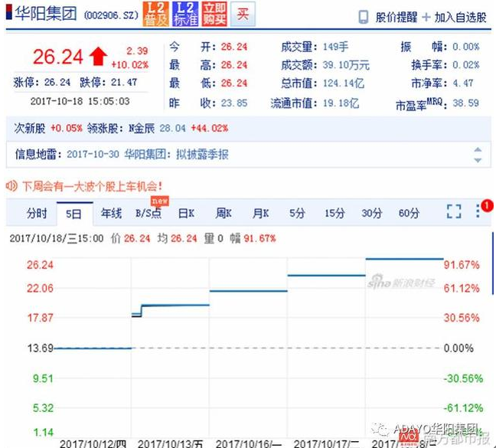The width and height of the screenshot is (496, 448).
Task: Click the 2017/10/17 segment of the price line
Action: pos(326,275)
